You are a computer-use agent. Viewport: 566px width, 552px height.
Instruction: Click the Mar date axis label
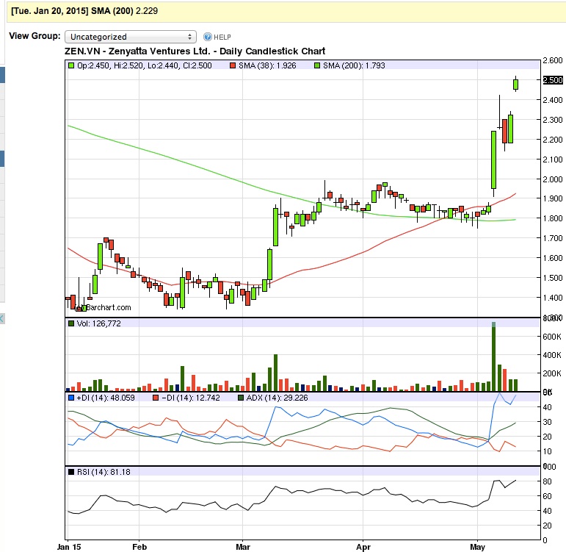(x=243, y=547)
